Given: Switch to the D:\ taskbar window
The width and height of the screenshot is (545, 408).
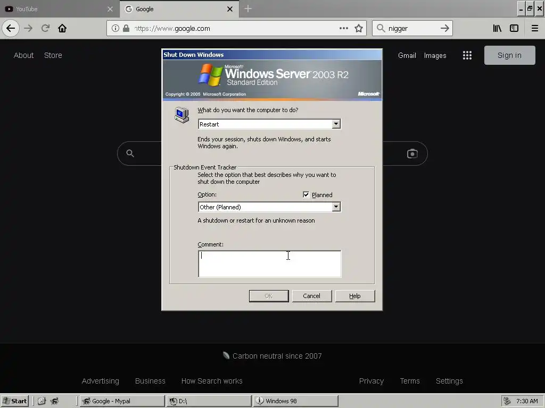Looking at the screenshot, I should tap(209, 401).
